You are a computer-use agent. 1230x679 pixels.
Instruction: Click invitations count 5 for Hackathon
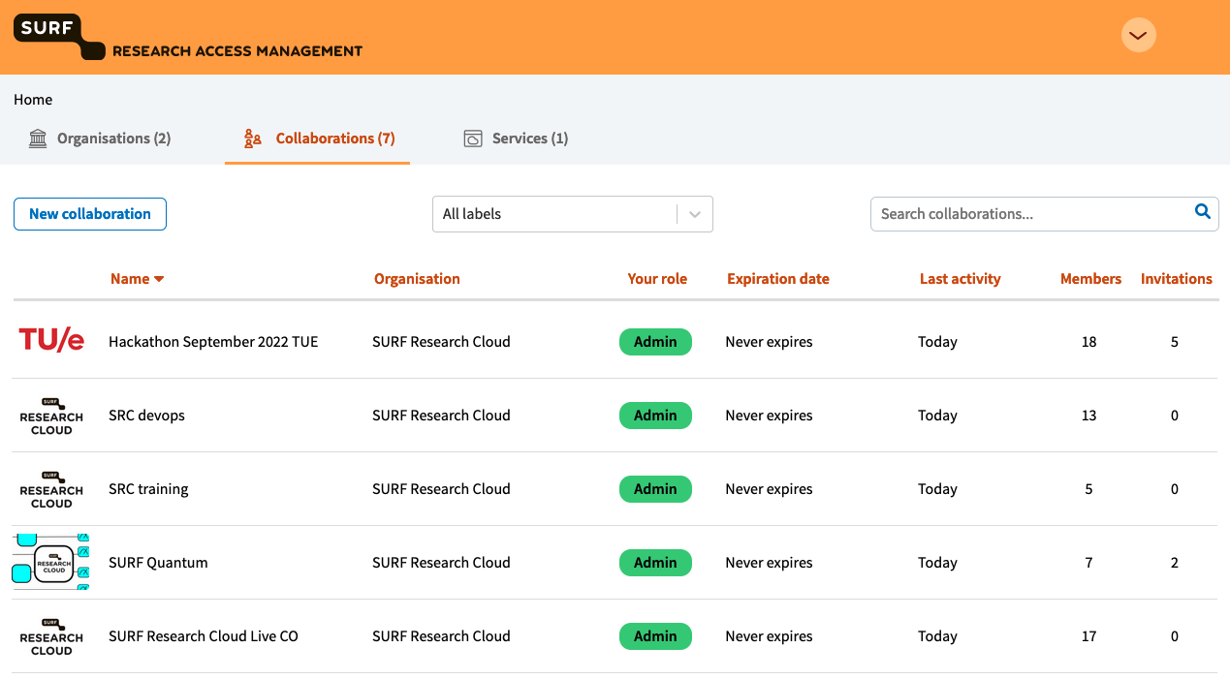pos(1175,342)
